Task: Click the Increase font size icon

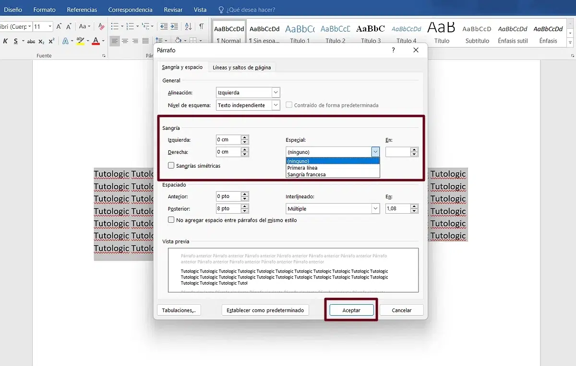Action: (x=59, y=27)
